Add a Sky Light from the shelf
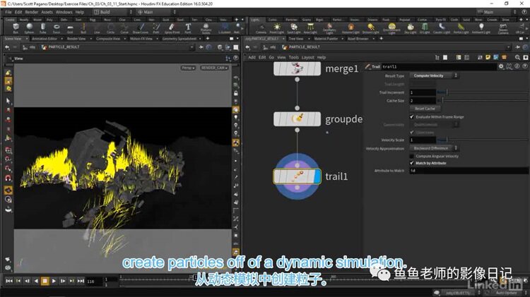The width and height of the screenshot is (530, 297). point(411,28)
